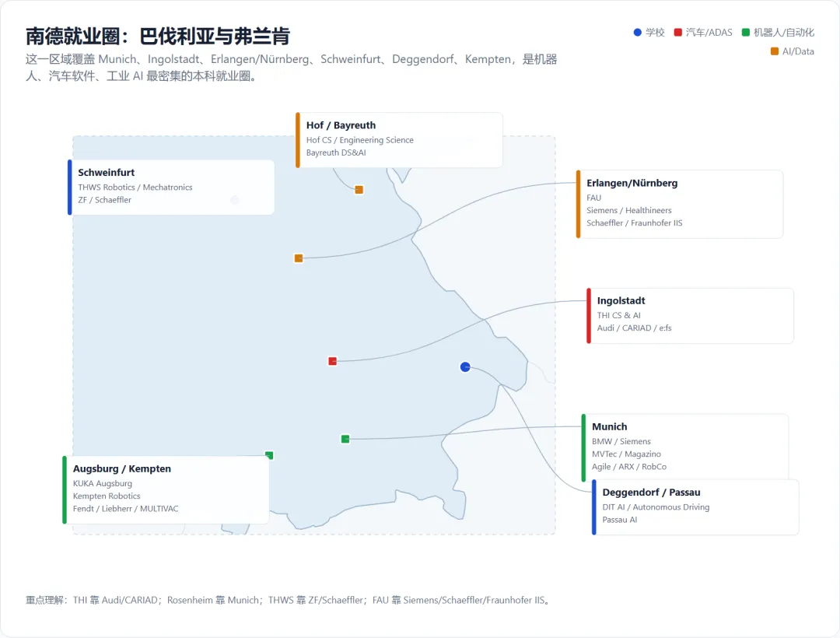Open the Munich card heading
This screenshot has width=840, height=638.
coord(610,427)
